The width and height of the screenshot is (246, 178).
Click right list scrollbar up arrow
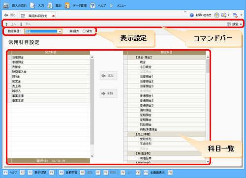pyautogui.click(x=208, y=57)
